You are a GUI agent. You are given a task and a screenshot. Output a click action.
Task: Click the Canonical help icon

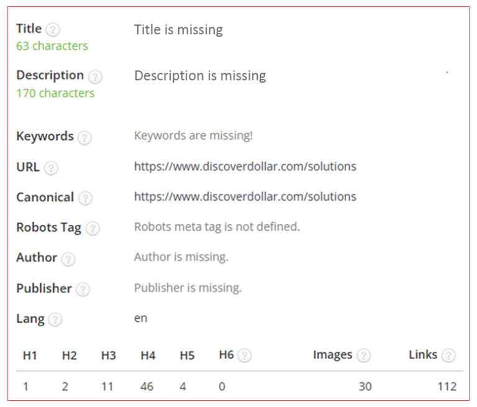click(x=85, y=198)
